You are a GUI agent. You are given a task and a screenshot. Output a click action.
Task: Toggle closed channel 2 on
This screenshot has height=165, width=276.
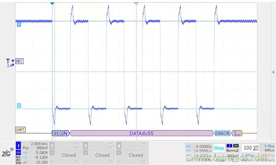click(x=52, y=146)
